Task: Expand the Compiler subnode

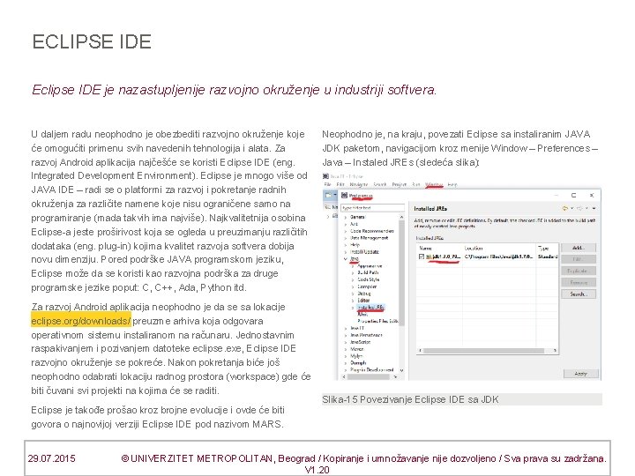Action: point(353,286)
